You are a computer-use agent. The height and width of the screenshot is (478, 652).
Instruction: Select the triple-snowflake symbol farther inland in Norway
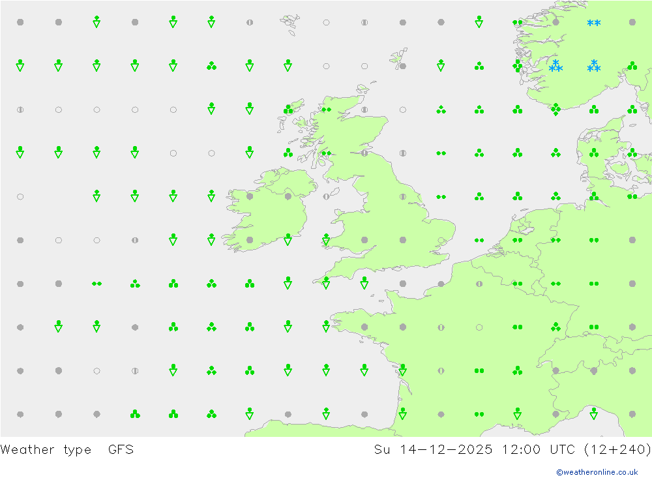(x=594, y=66)
